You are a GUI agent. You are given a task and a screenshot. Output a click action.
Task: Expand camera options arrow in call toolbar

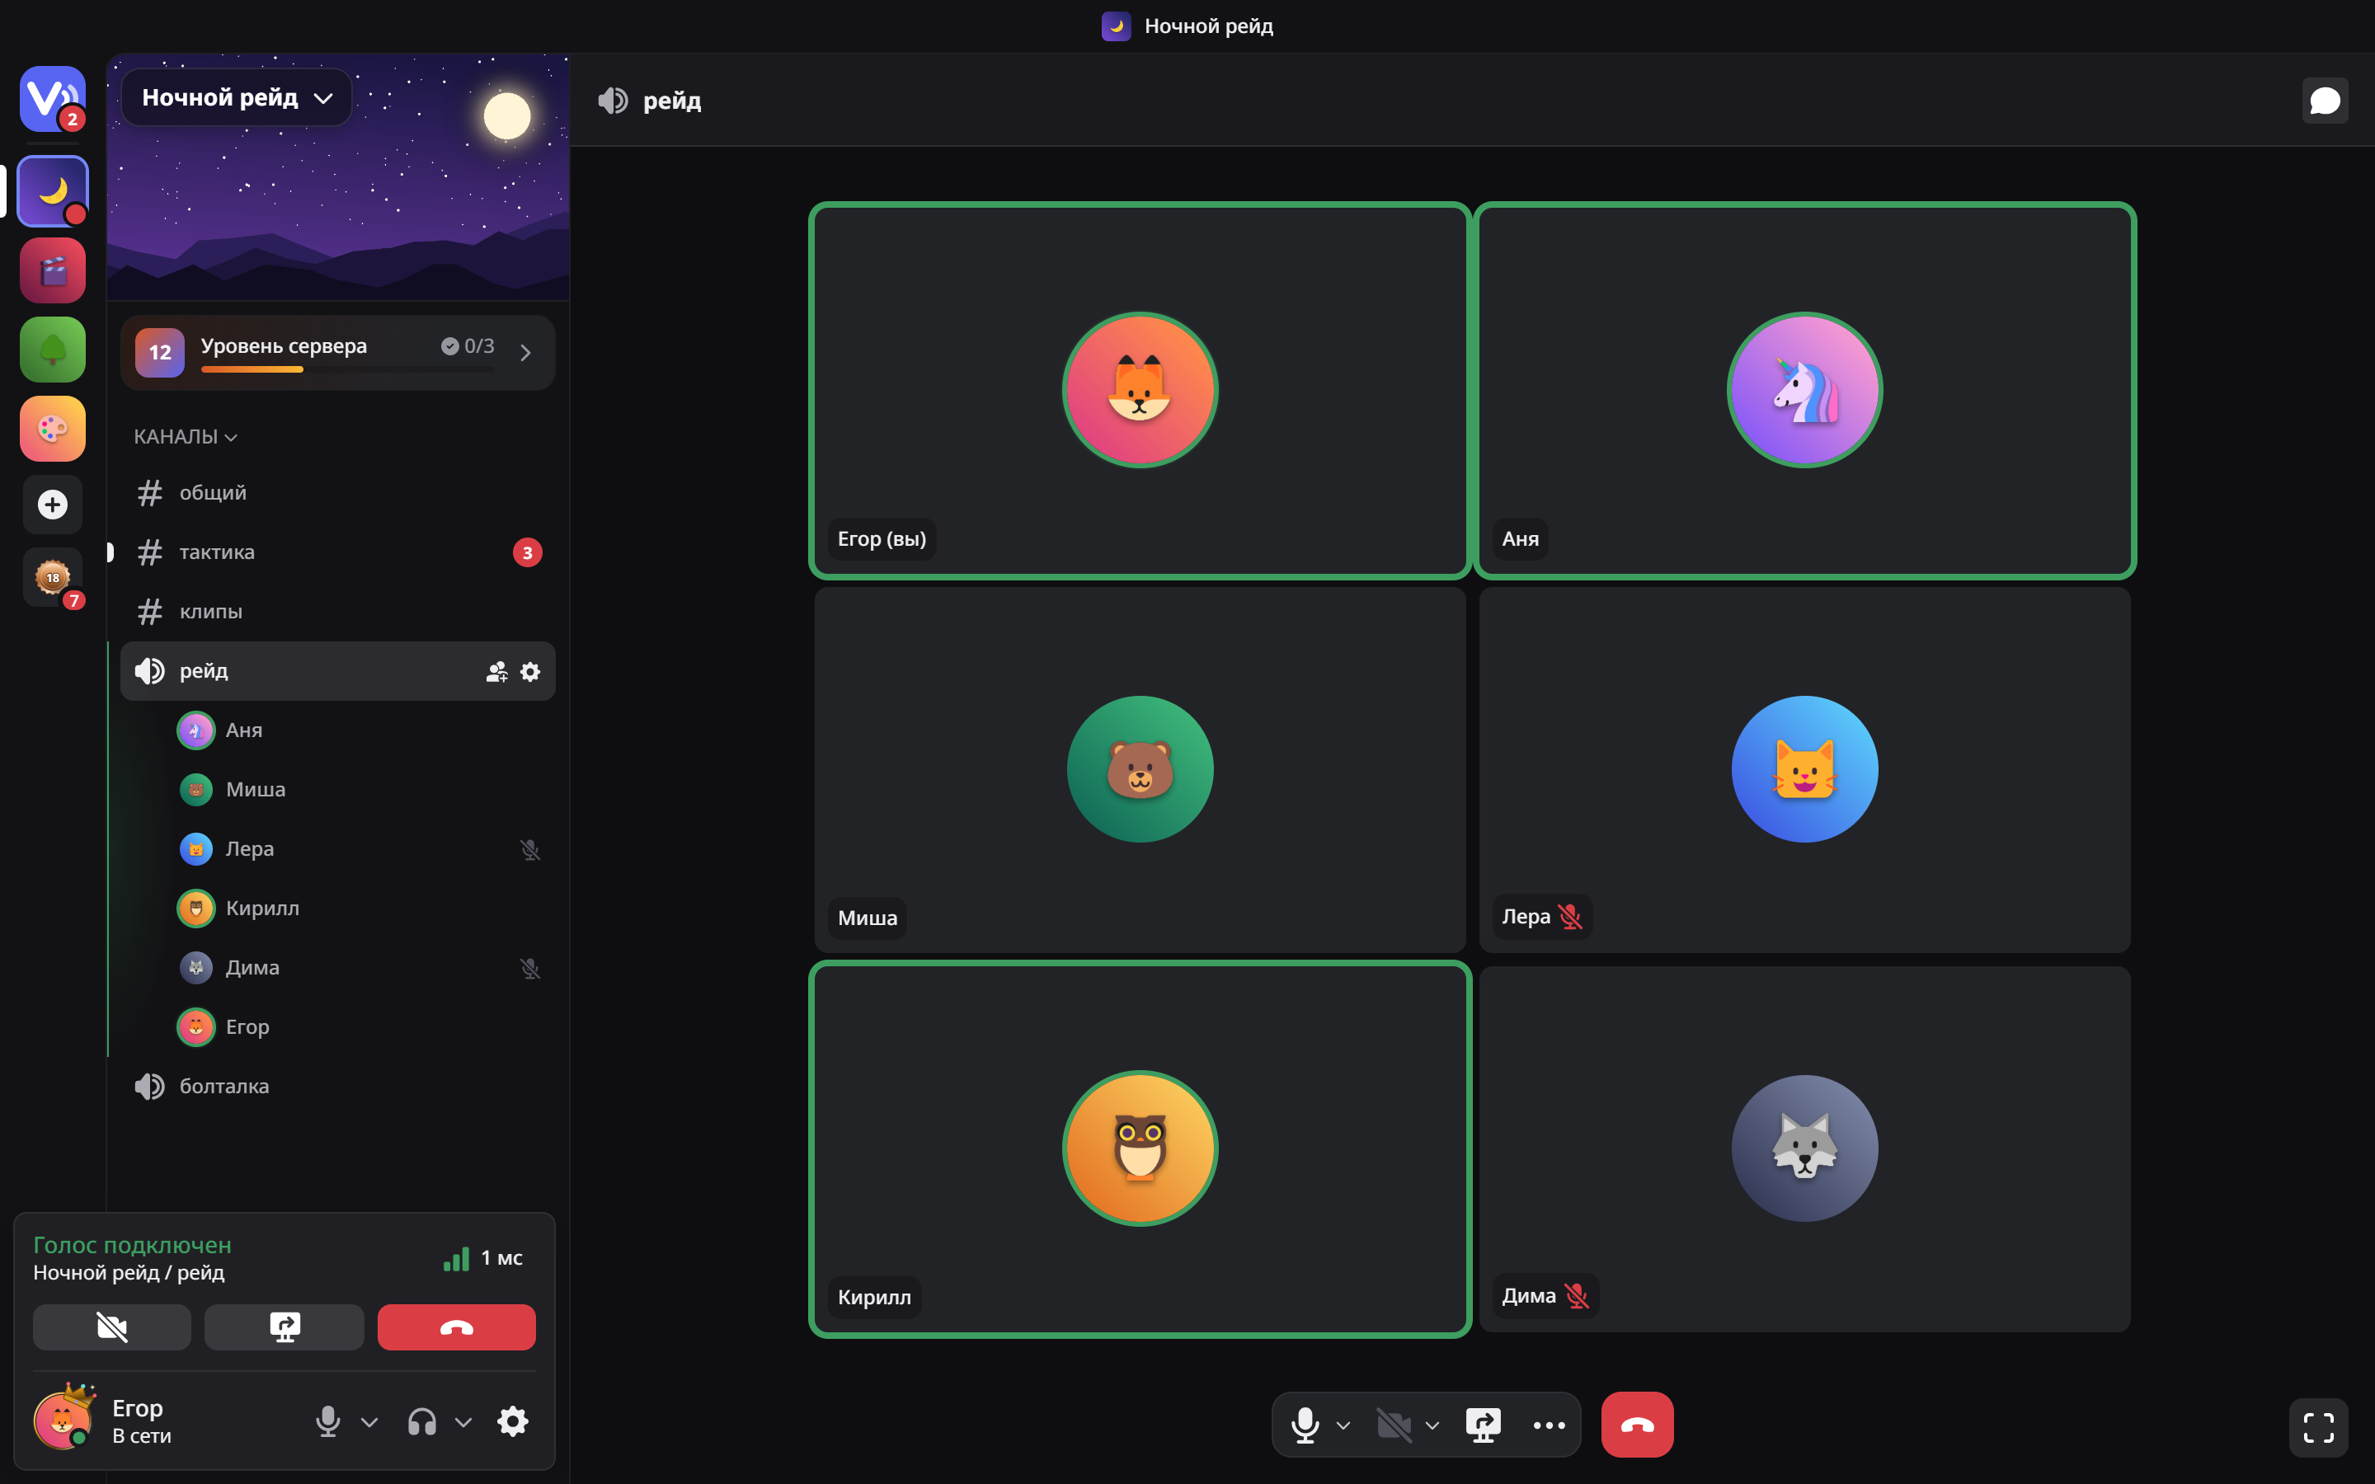[1432, 1425]
